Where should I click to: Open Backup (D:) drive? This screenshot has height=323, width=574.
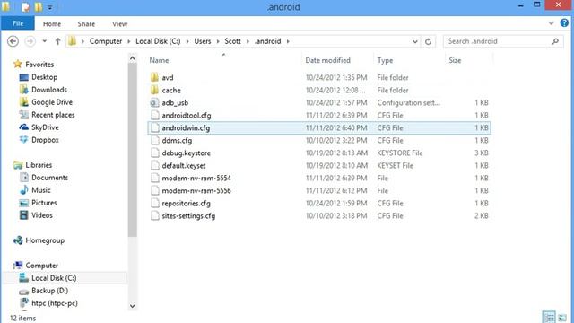tap(49, 291)
